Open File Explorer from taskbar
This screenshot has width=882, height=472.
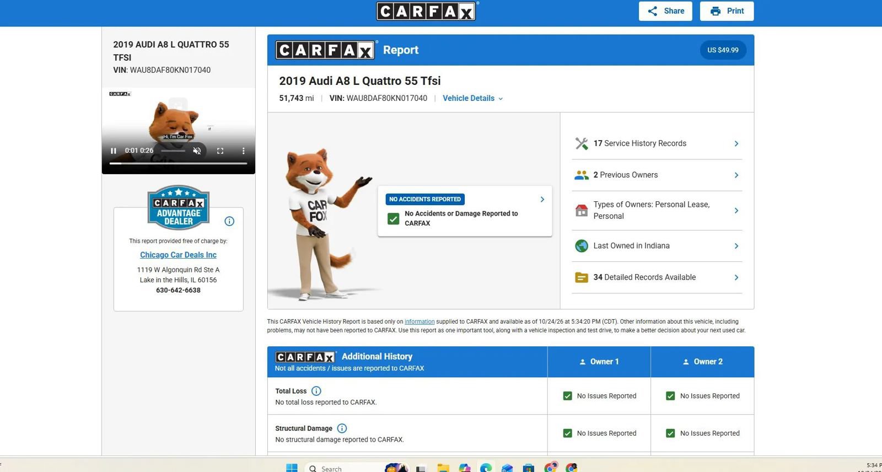[443, 468]
